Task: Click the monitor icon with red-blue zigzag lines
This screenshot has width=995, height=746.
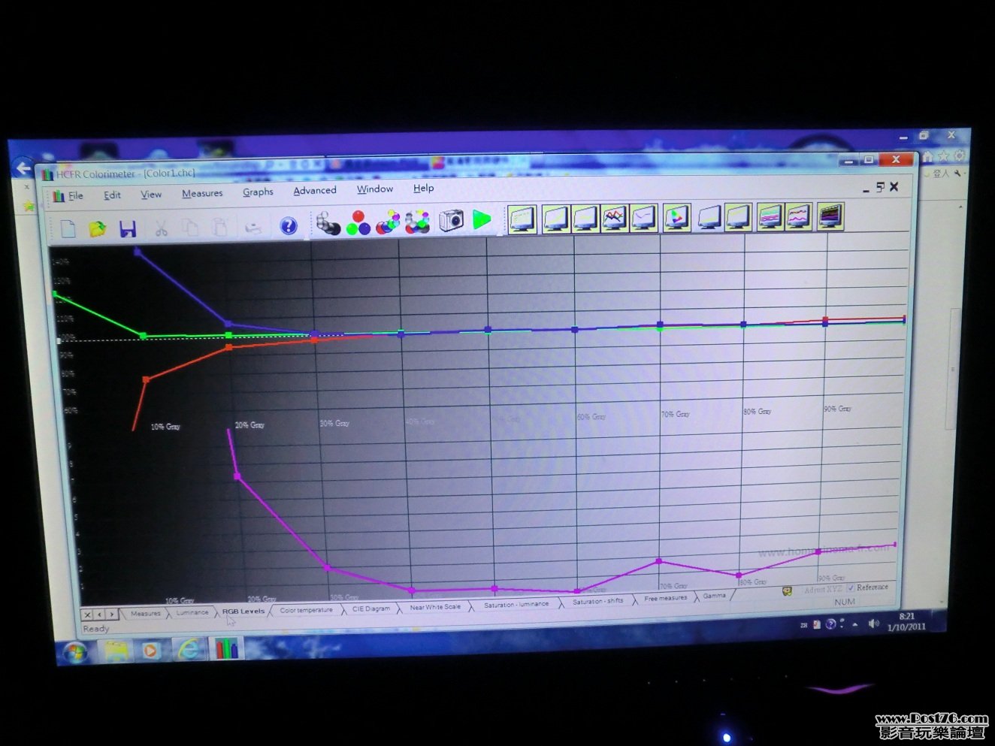Action: pos(614,218)
